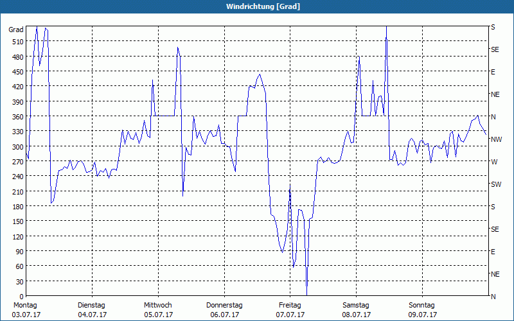Click the 330 value on the left axis
The image size is (514, 321).
[x=18, y=132]
